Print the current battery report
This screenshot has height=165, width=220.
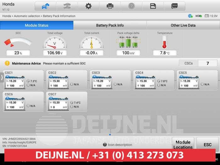[110, 6]
